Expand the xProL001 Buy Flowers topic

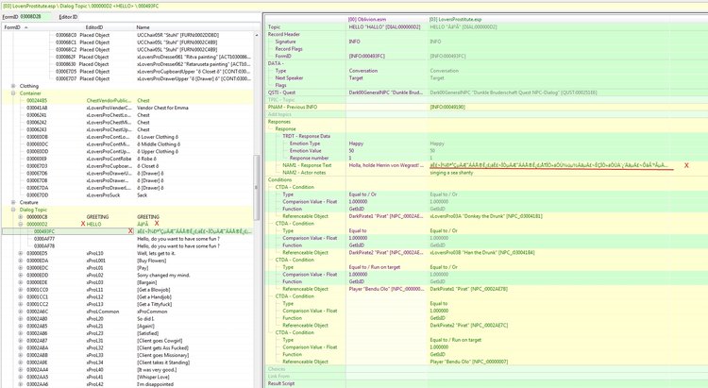coord(21,261)
